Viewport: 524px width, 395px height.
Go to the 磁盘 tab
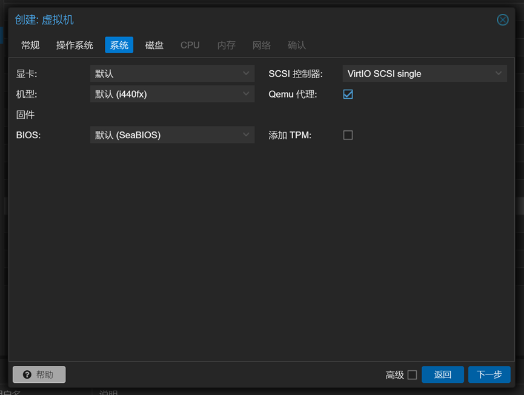(x=154, y=45)
